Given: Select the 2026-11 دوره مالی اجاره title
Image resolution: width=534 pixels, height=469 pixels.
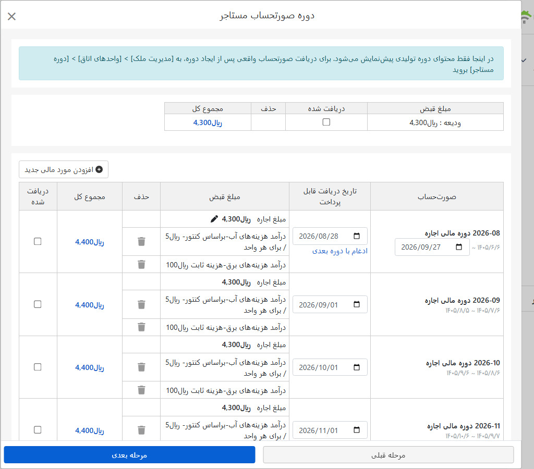Looking at the screenshot, I should 464,426.
